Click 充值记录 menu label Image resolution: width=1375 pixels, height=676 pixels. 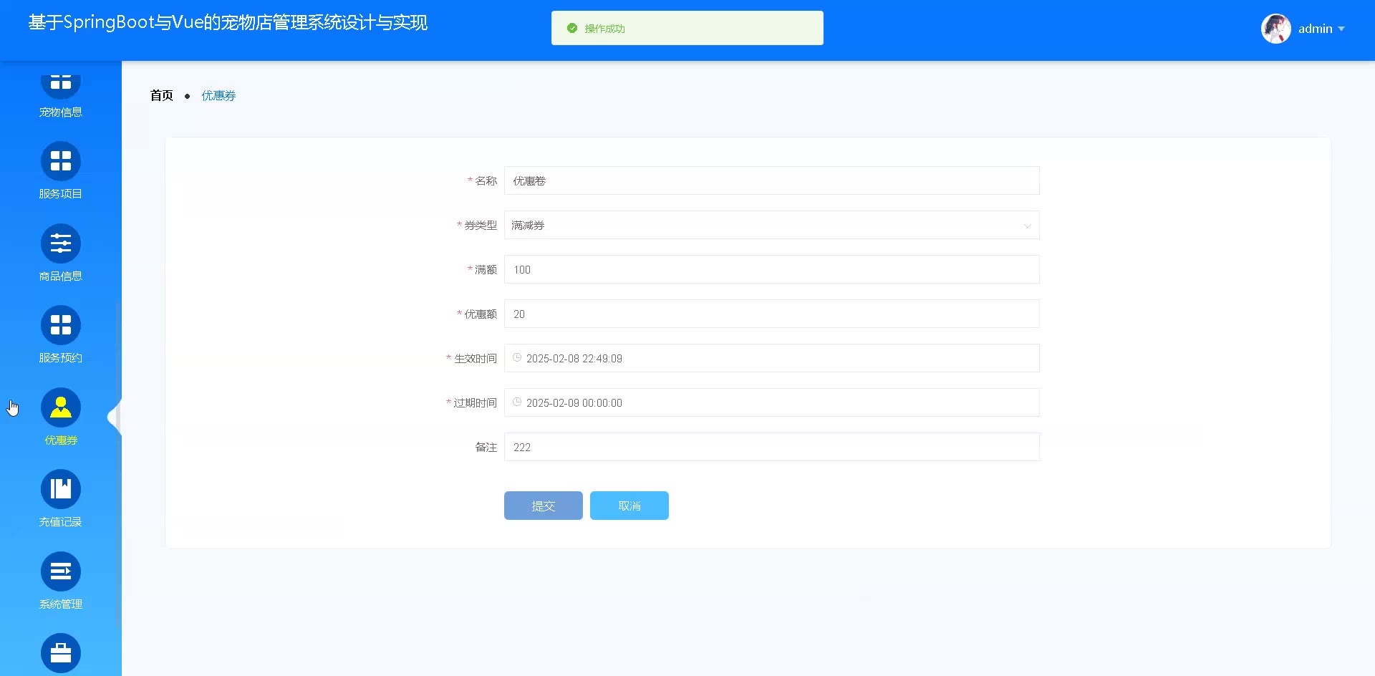61,522
